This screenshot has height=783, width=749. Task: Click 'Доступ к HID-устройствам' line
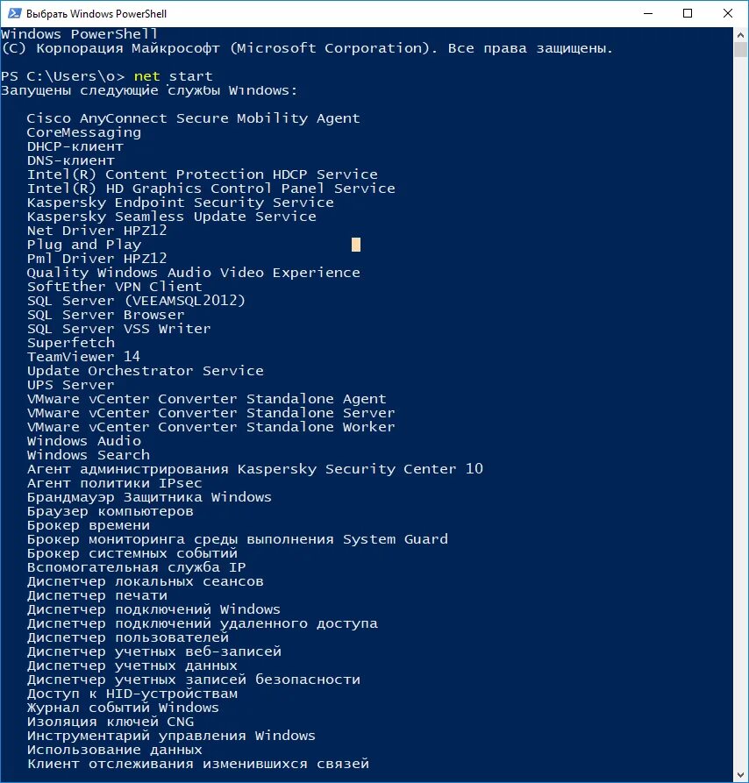(x=132, y=694)
